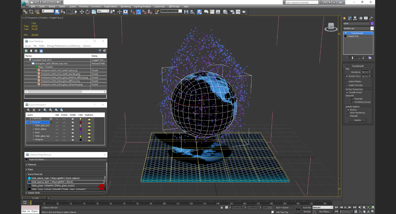Screen dimensions: 396x214
Task: Enable Explicit Normals checkbox
Action: [x=347, y=85]
